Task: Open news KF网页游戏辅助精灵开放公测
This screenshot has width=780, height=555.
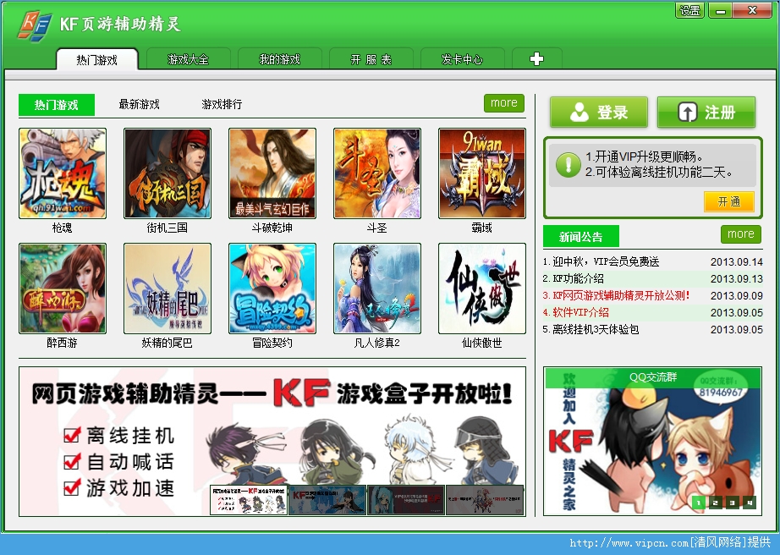Action: coord(621,295)
